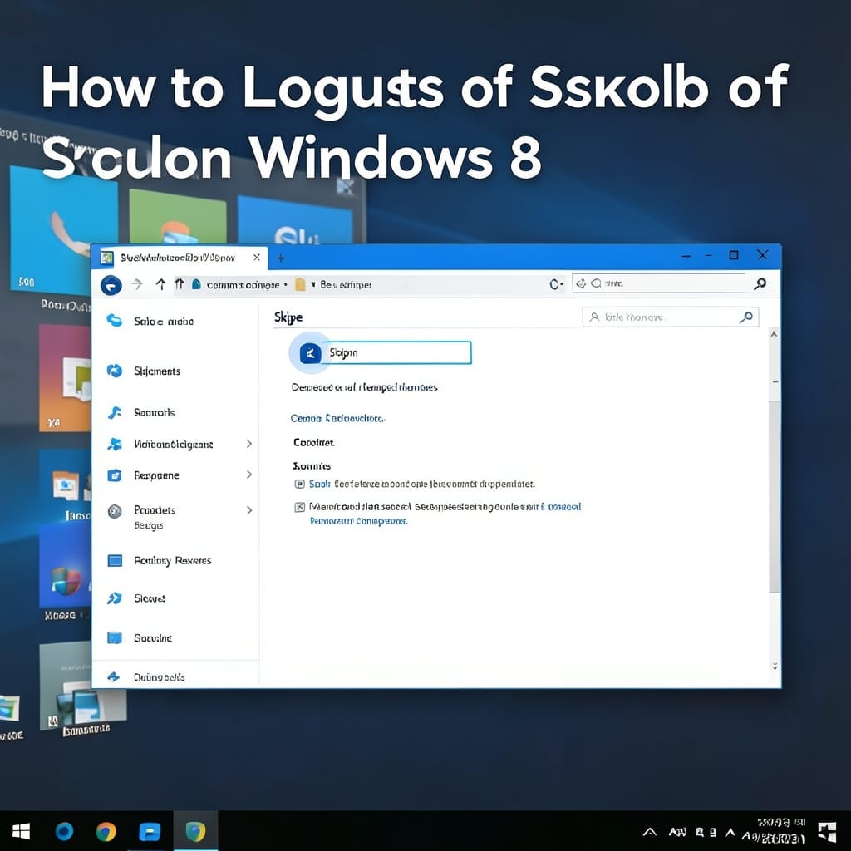The width and height of the screenshot is (851, 851).
Task: Click the 'Mtaoae' tile on the background desktop
Action: [x=65, y=564]
